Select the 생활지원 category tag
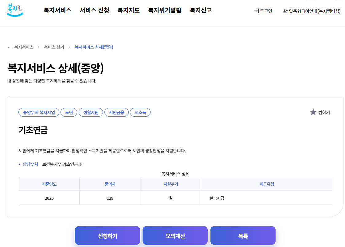This screenshot has width=345, height=247. tap(91, 112)
